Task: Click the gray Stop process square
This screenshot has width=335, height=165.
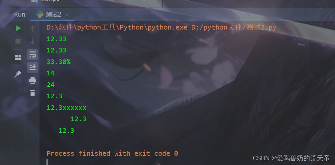Action: 18,41
